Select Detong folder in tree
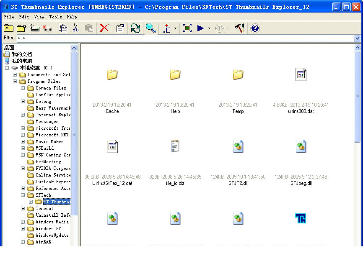The height and width of the screenshot is (256, 363). pyautogui.click(x=43, y=101)
